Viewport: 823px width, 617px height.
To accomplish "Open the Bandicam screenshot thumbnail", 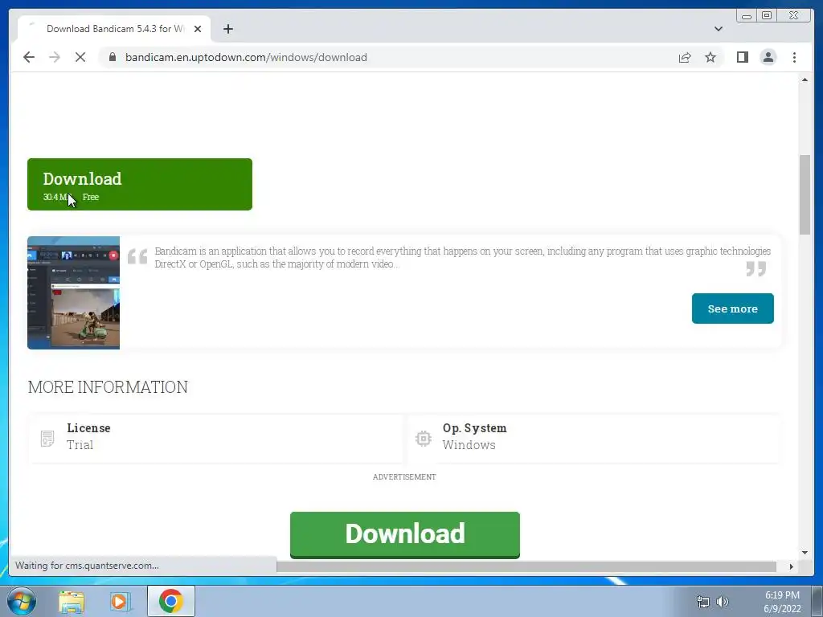I will coord(73,292).
